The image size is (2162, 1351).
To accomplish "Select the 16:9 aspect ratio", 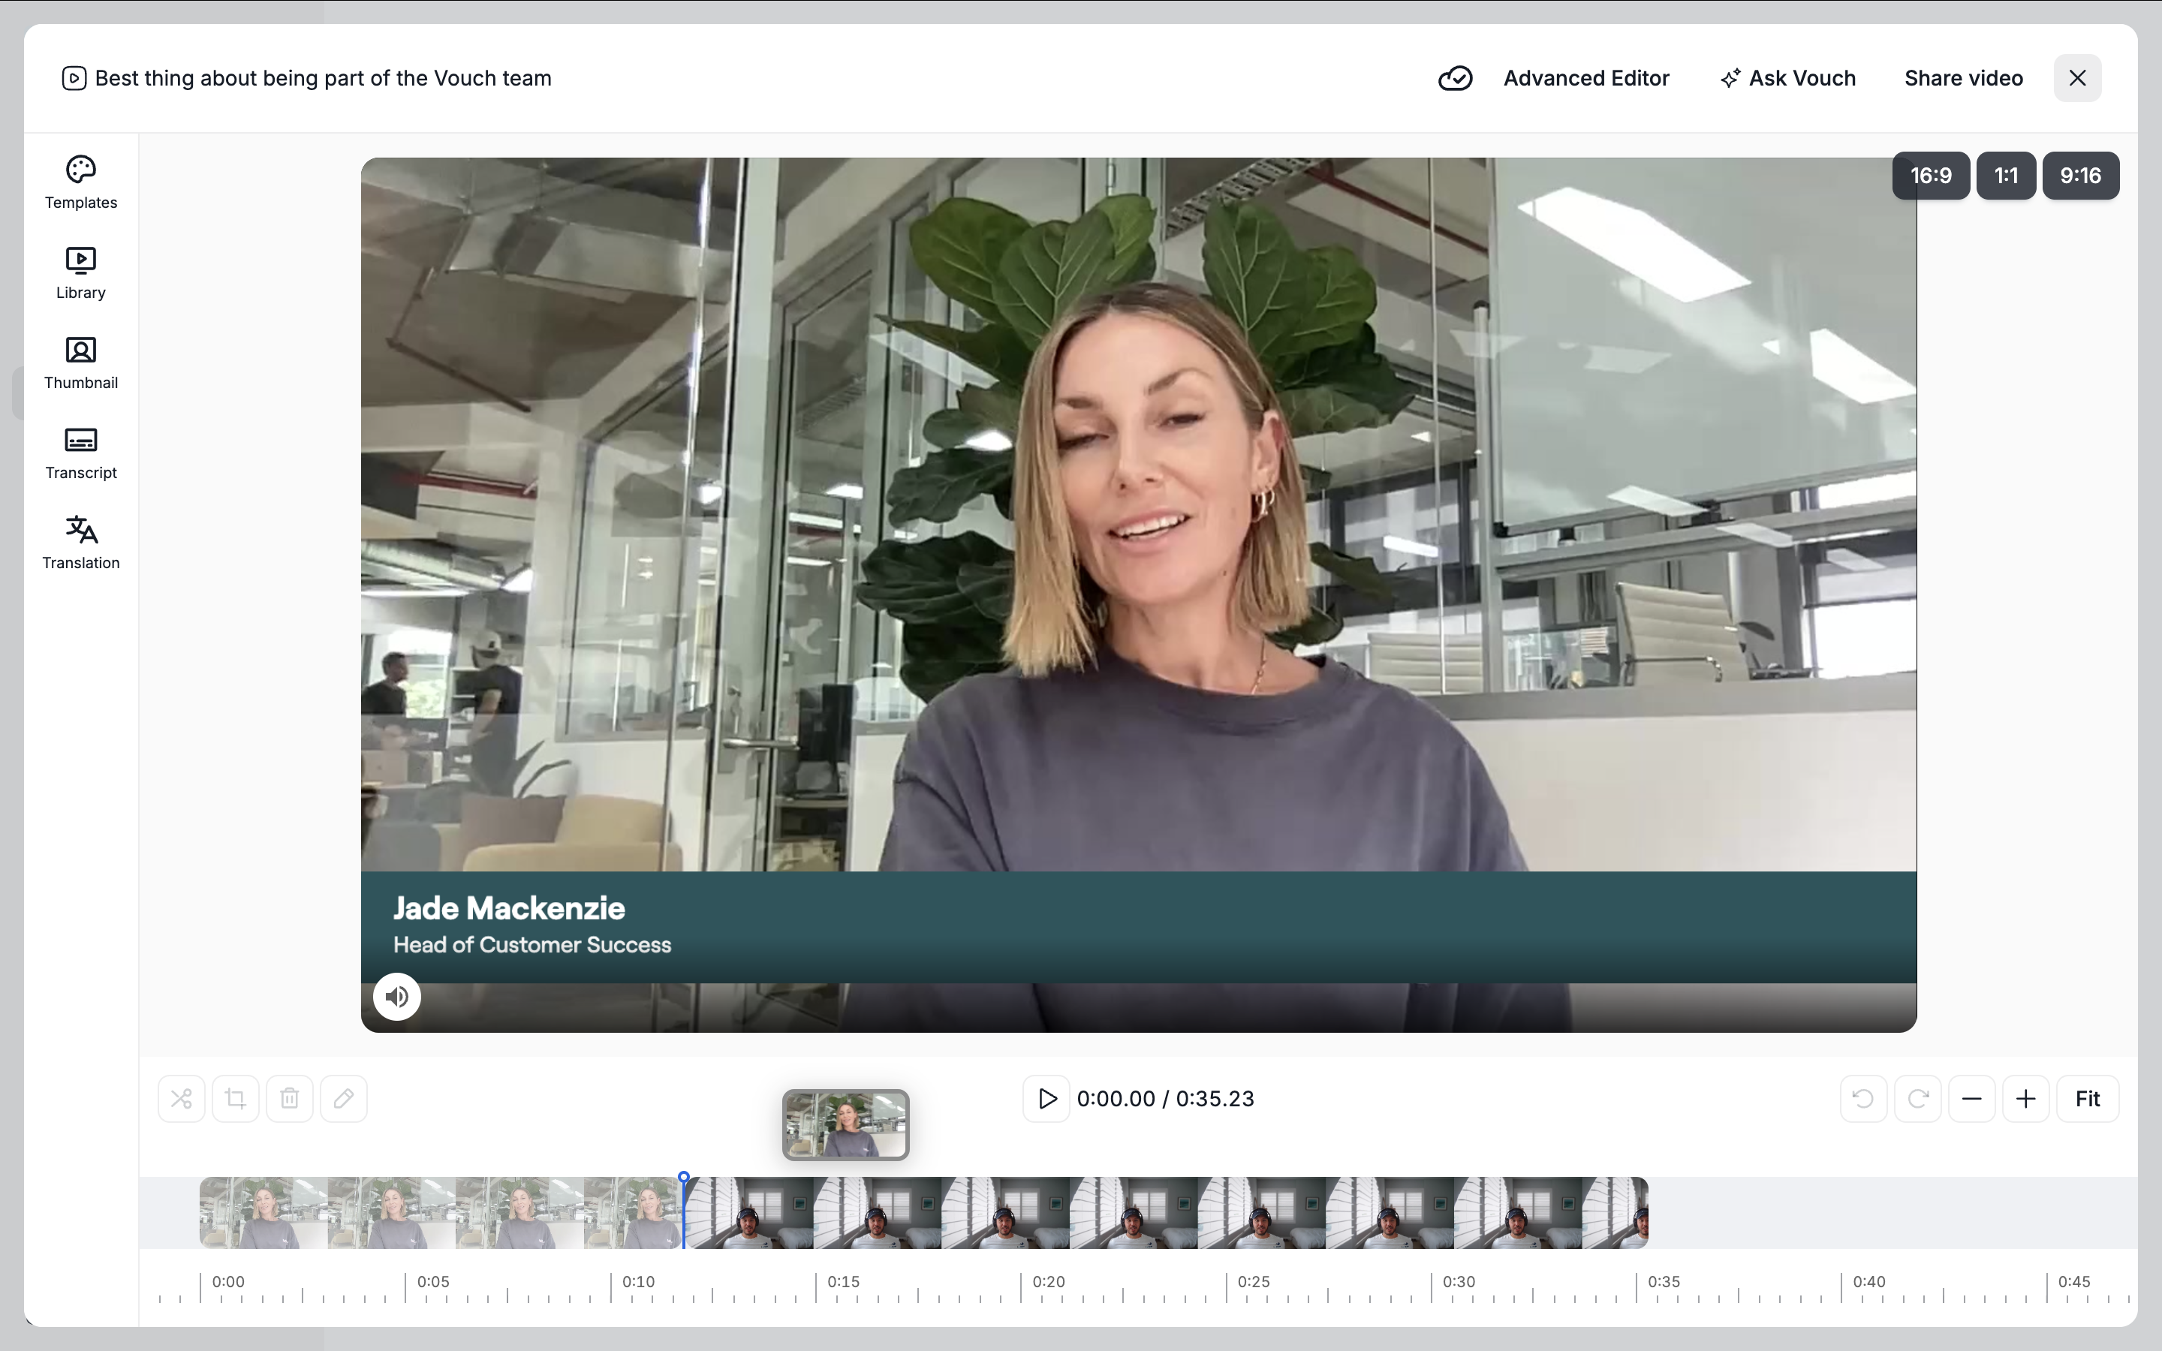I will 1931,175.
